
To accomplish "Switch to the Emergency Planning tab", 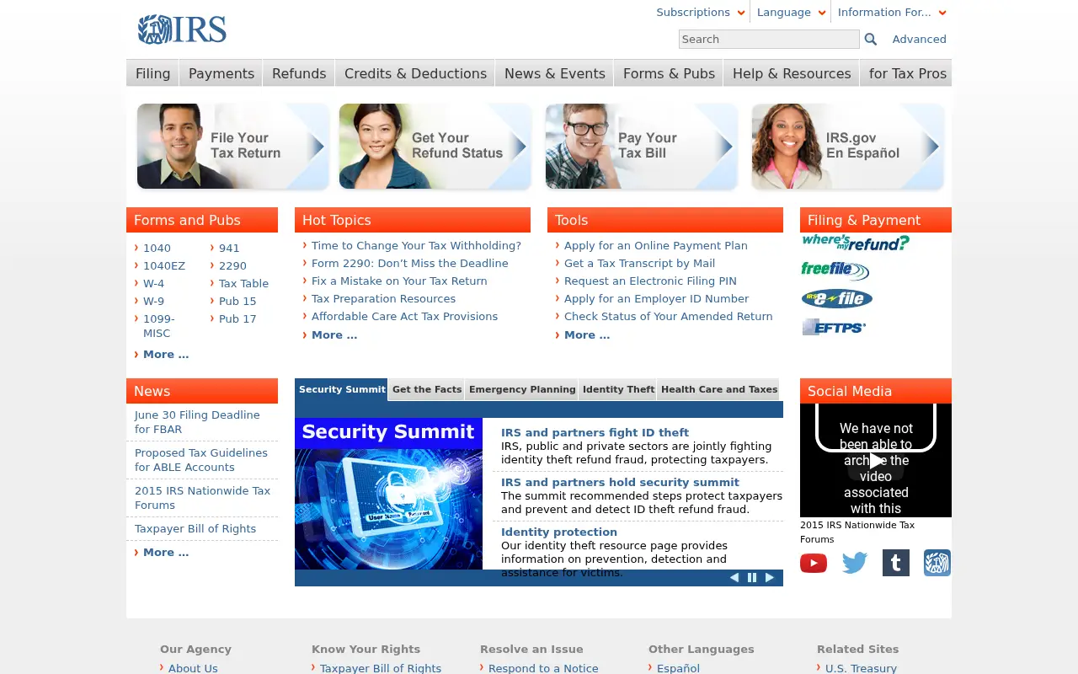I will click(522, 389).
